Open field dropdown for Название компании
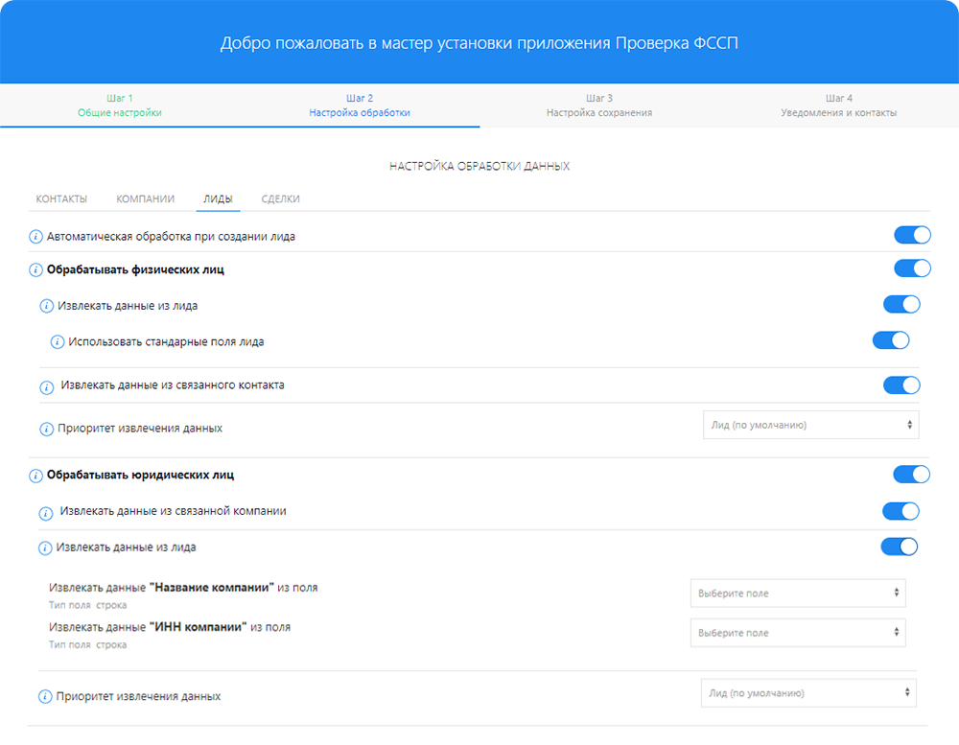Screen dimensions: 959x745 [798, 594]
